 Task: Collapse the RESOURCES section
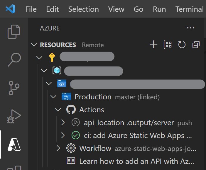(34, 45)
